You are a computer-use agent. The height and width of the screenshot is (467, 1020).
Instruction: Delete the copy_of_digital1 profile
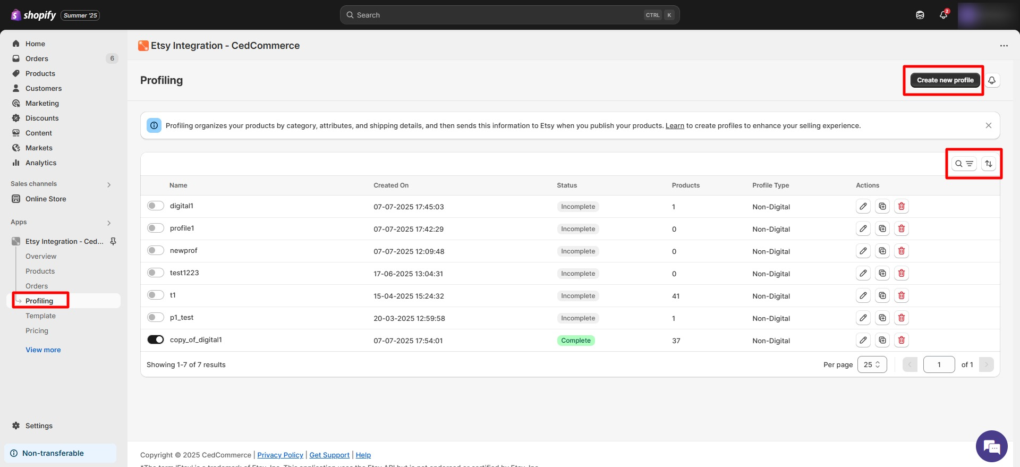coord(902,340)
